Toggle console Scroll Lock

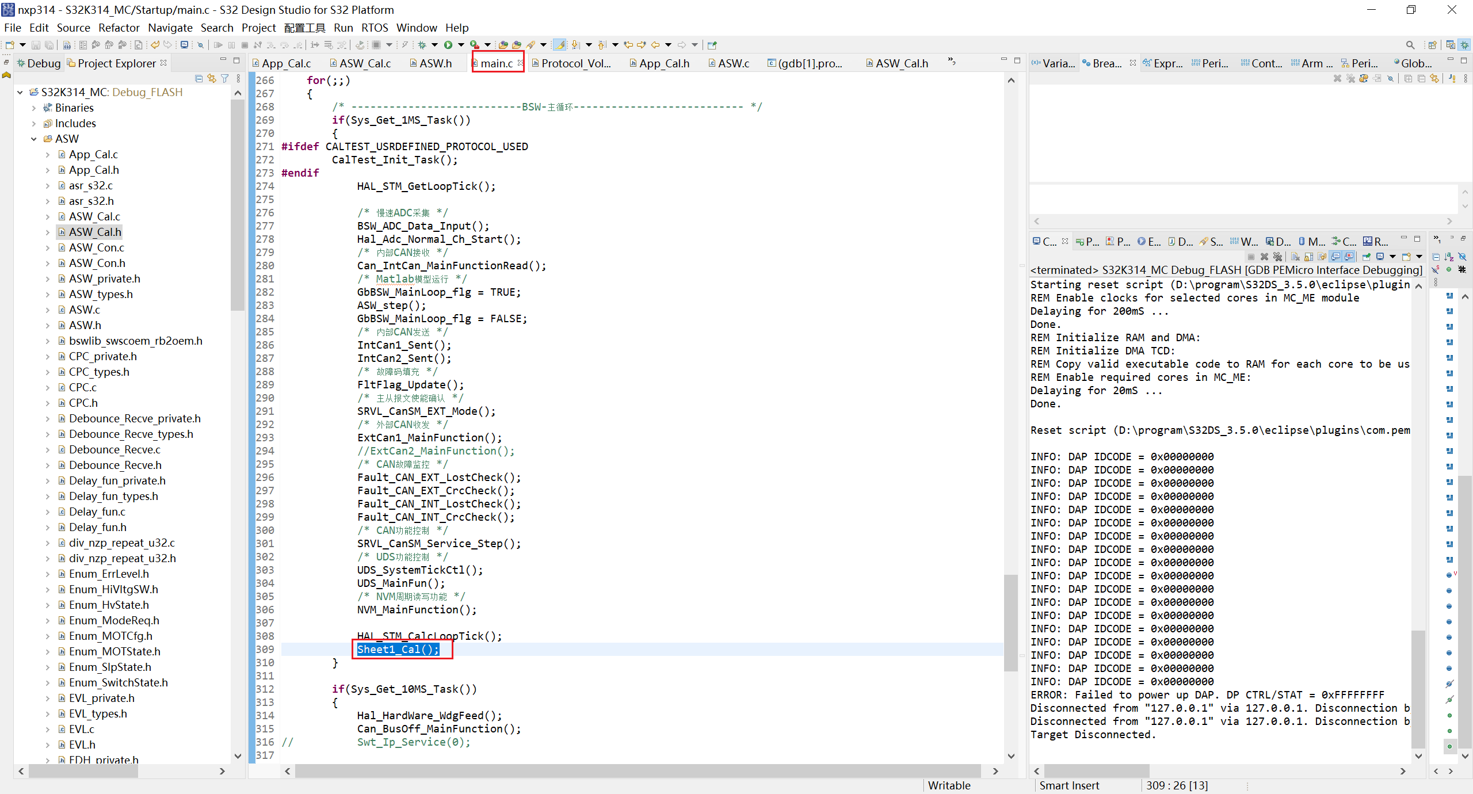(1308, 257)
